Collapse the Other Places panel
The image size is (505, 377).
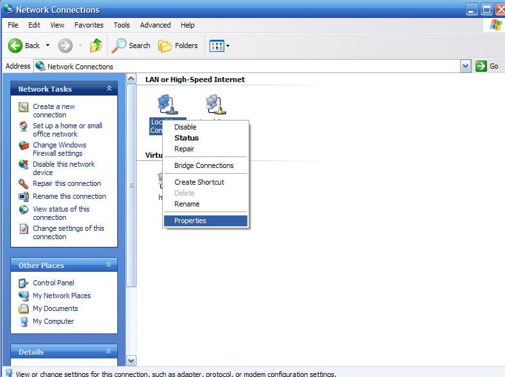pyautogui.click(x=109, y=265)
